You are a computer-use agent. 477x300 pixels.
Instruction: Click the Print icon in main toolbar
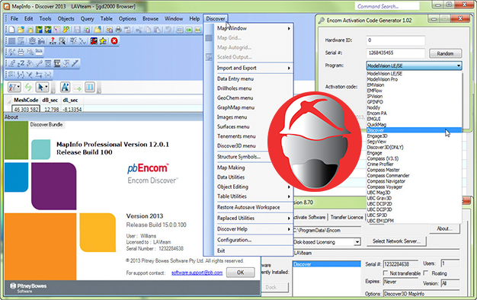point(119,30)
